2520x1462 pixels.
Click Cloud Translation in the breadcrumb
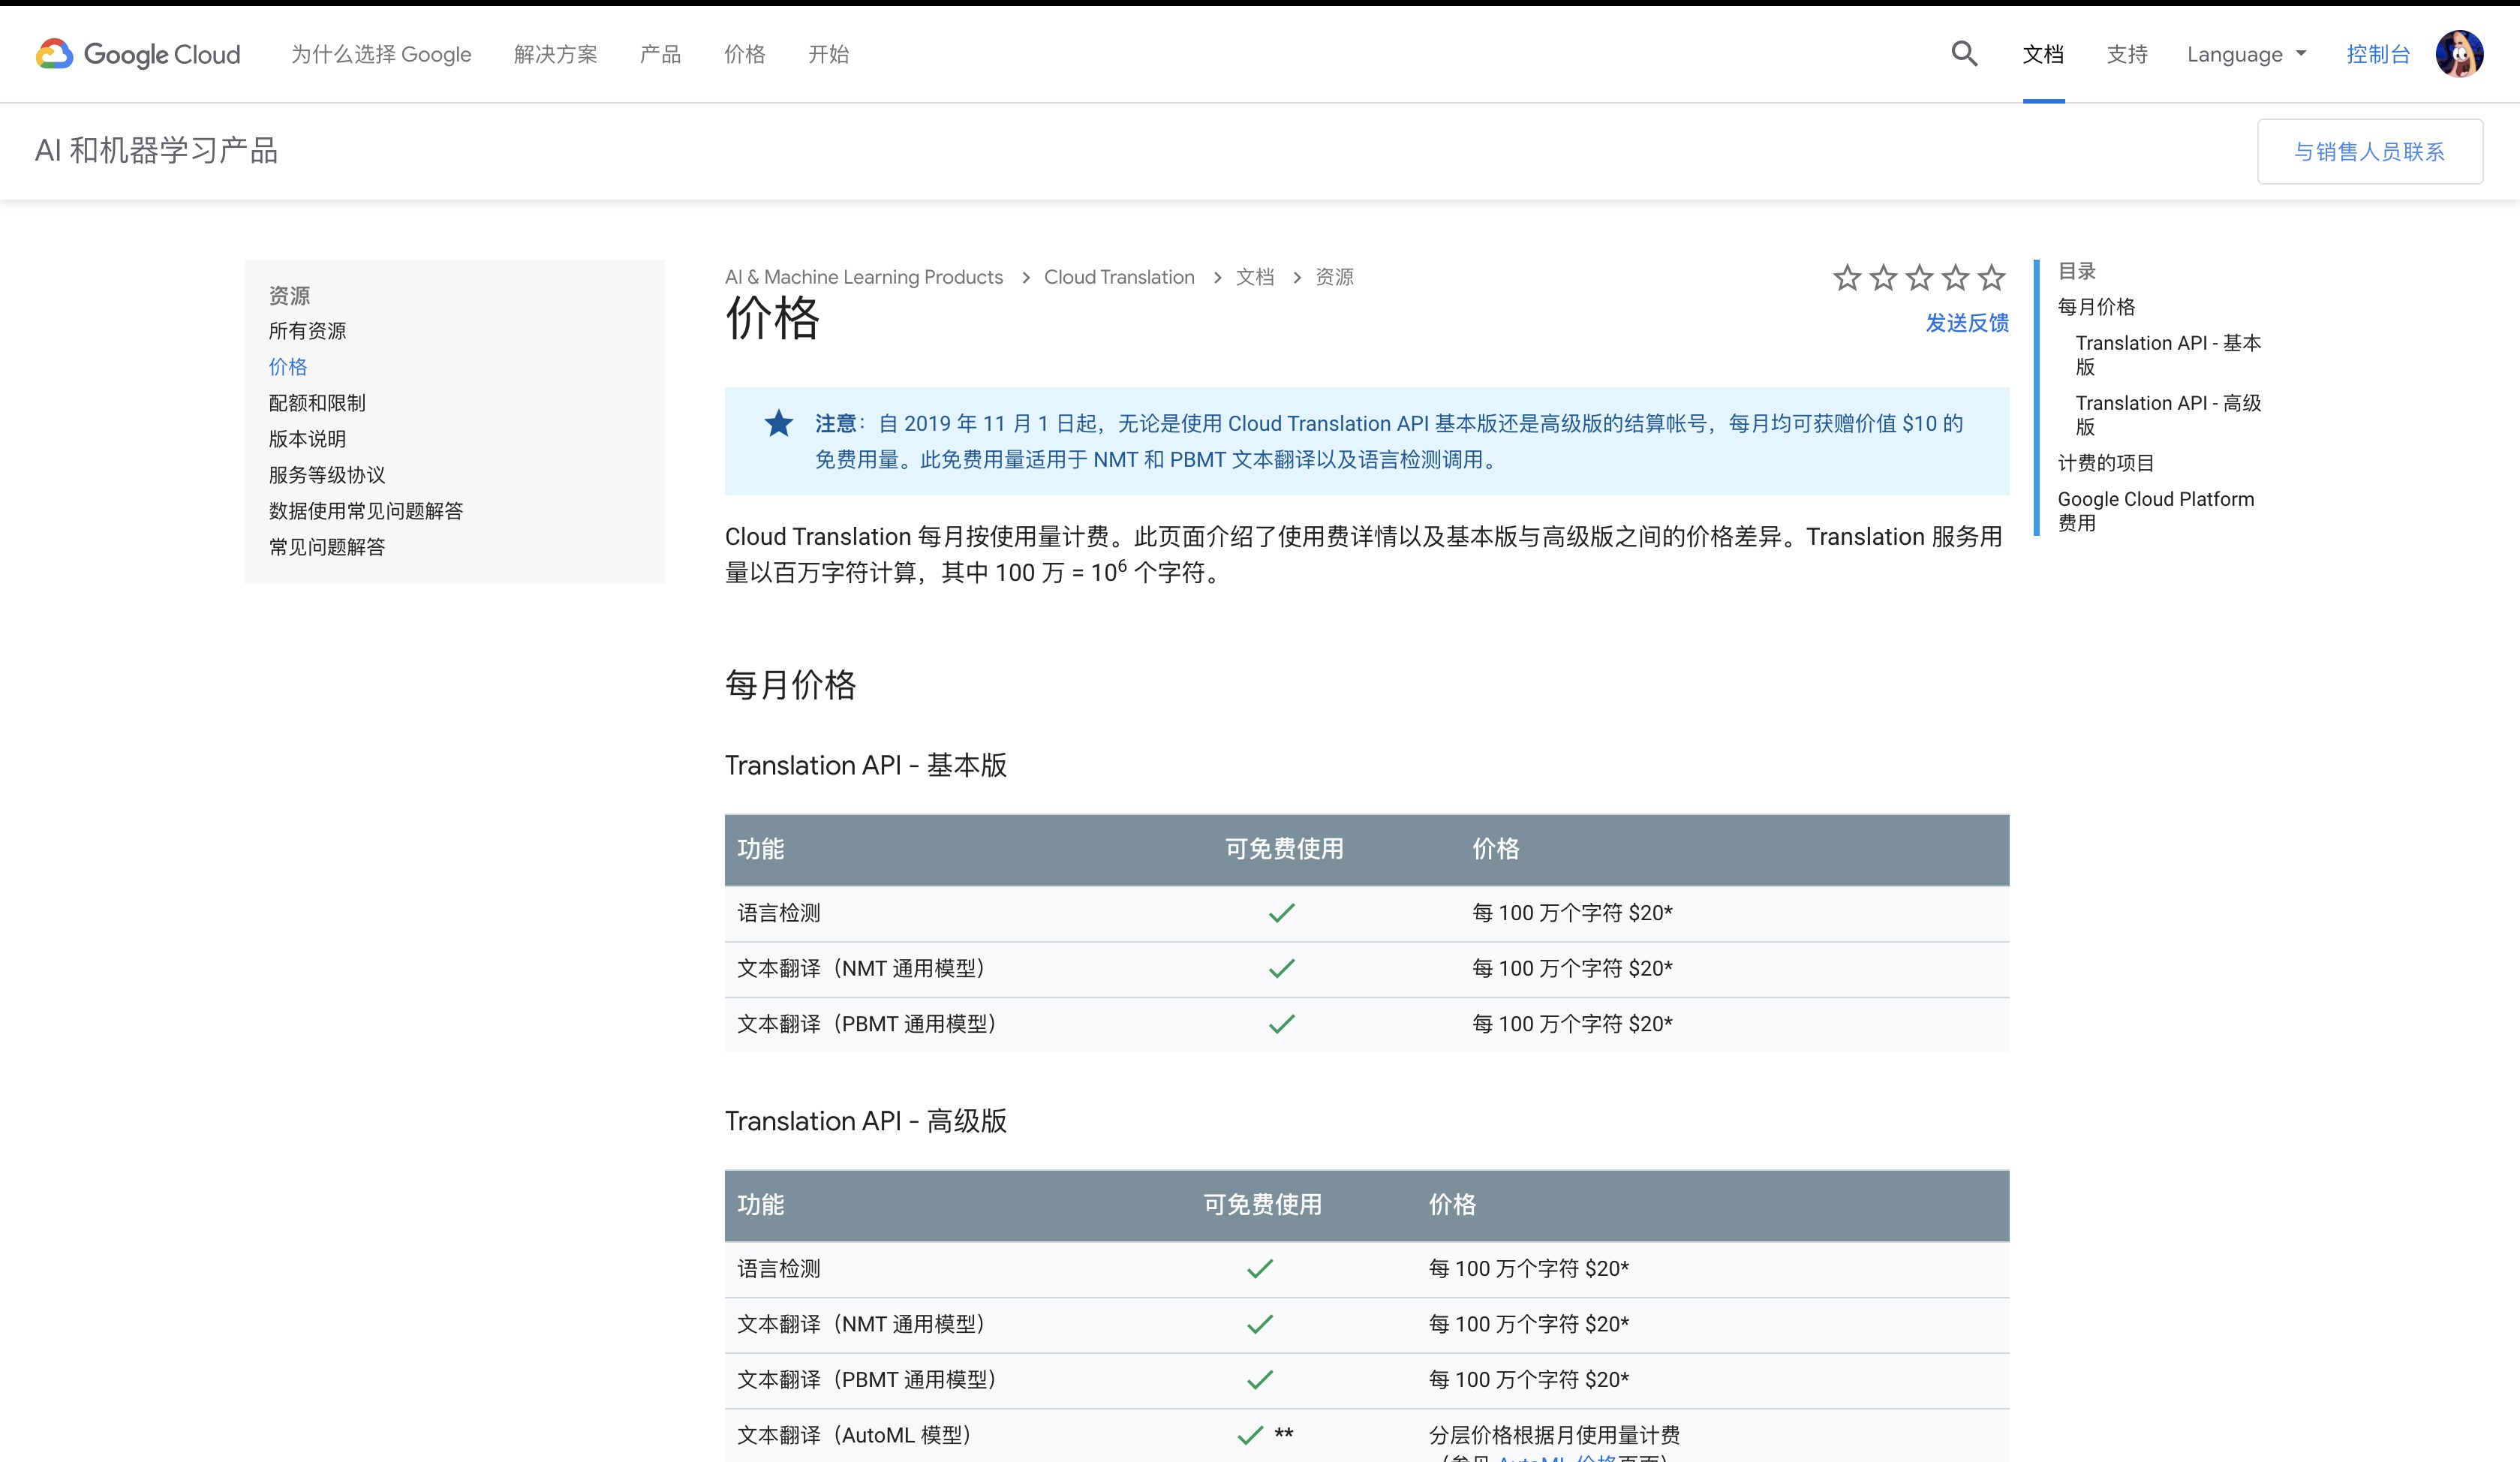click(1119, 277)
